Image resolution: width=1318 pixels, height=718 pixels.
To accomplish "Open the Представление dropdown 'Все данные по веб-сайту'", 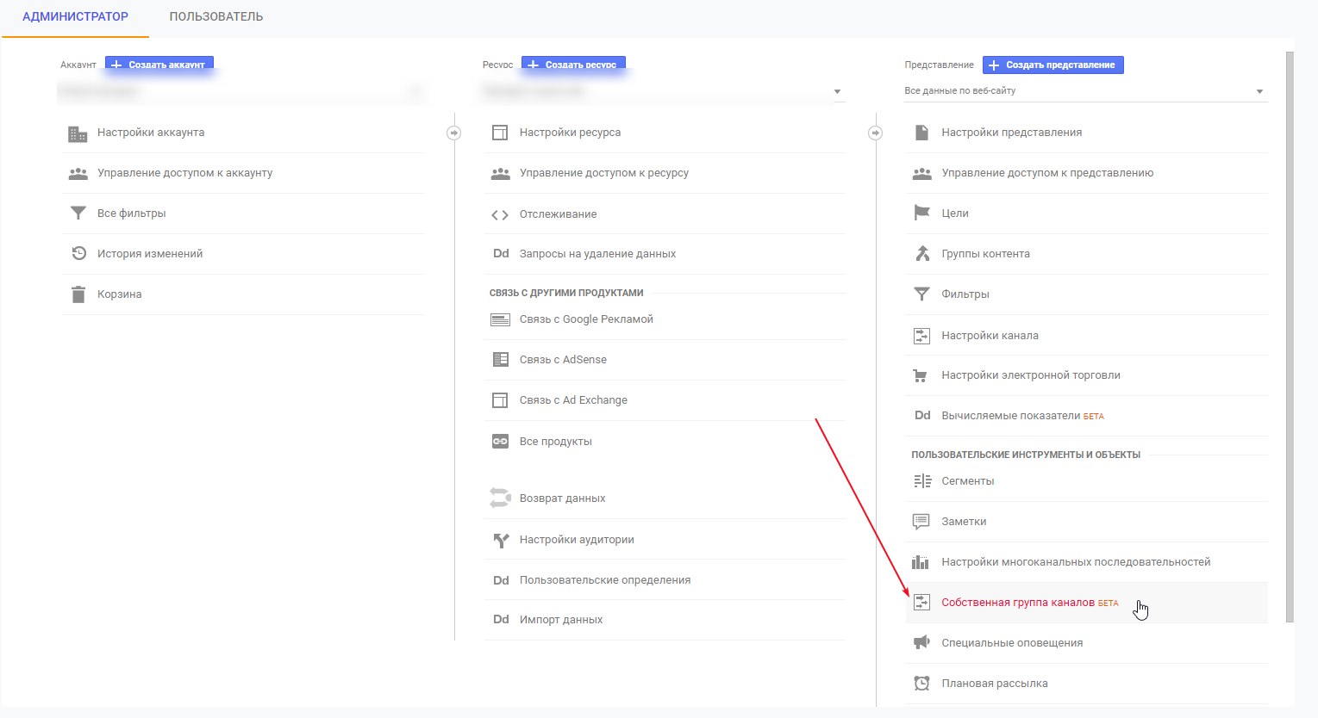I will pyautogui.click(x=1085, y=91).
